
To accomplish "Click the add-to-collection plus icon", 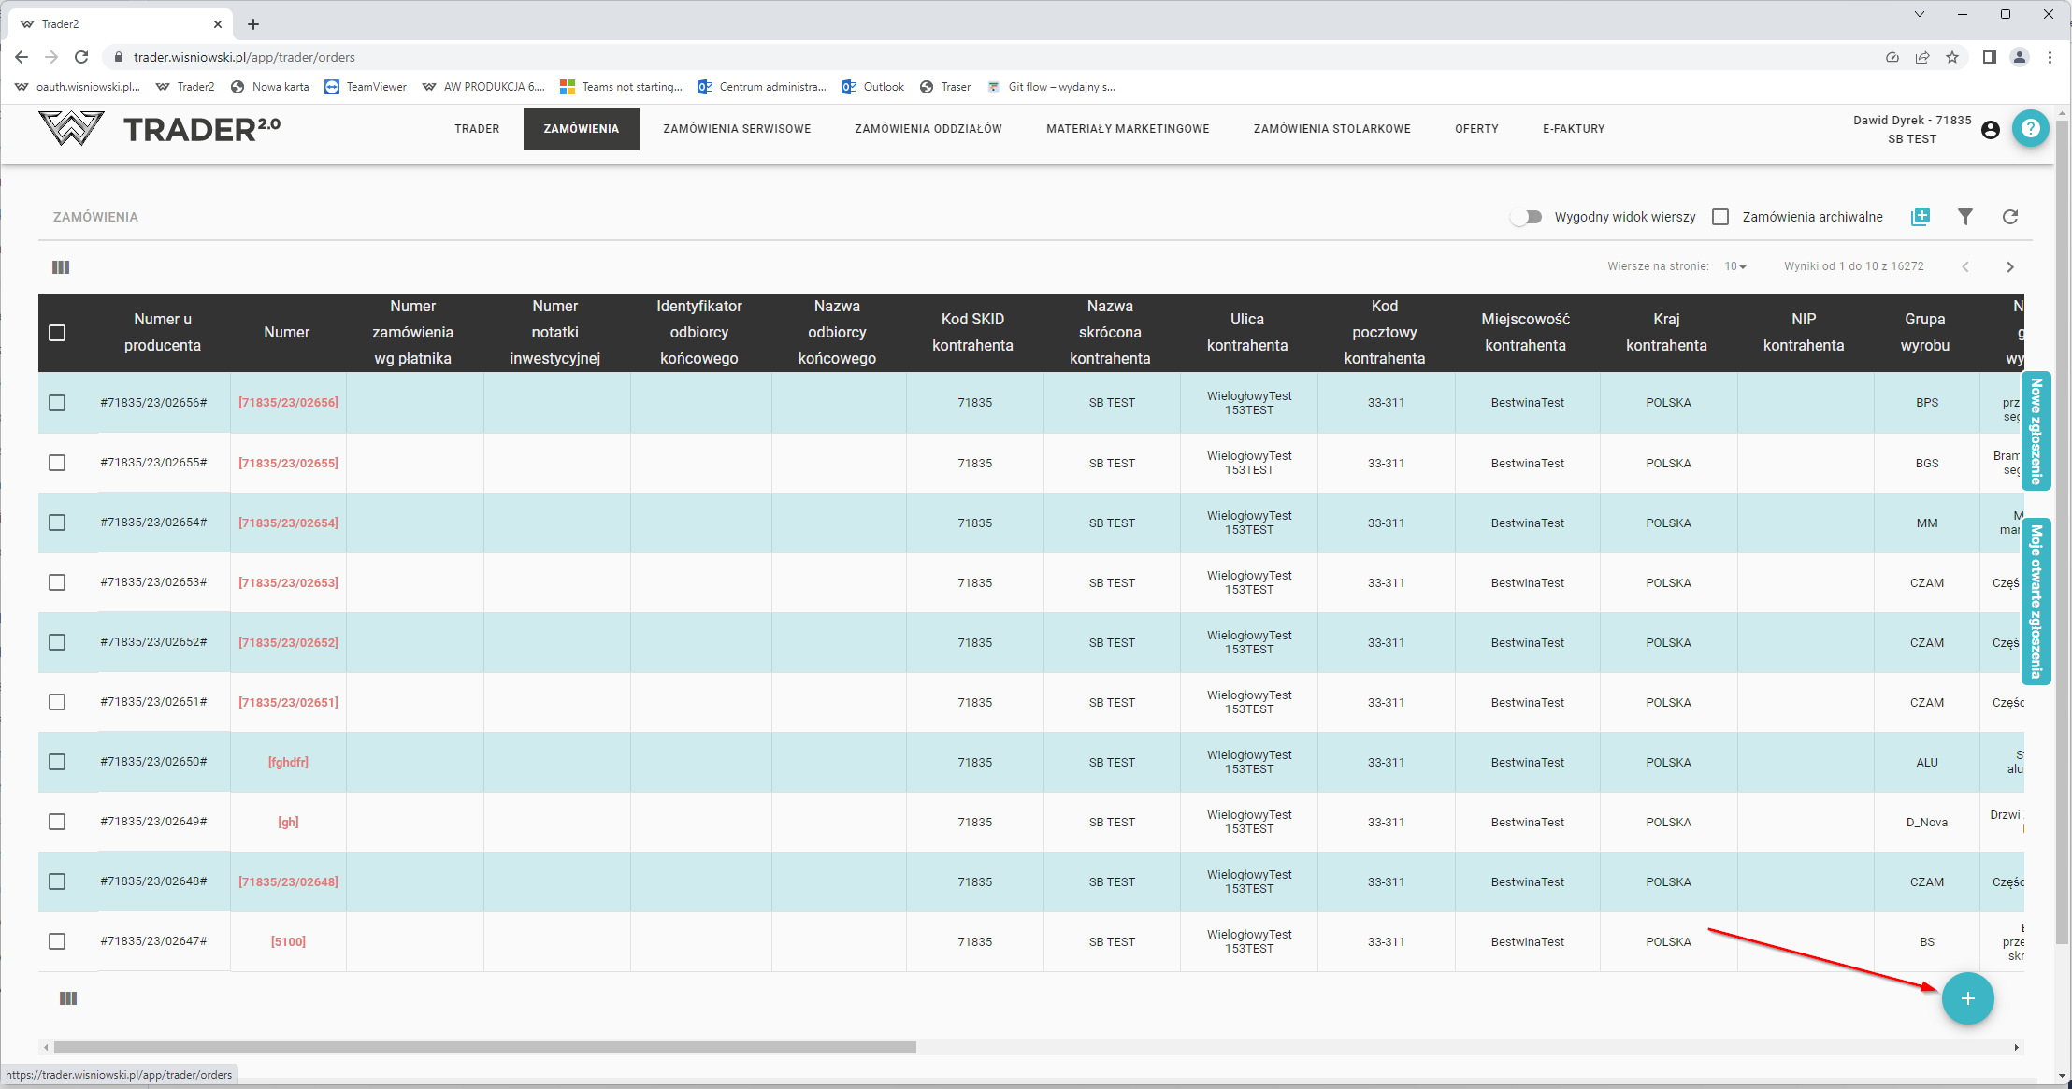I will [1921, 217].
